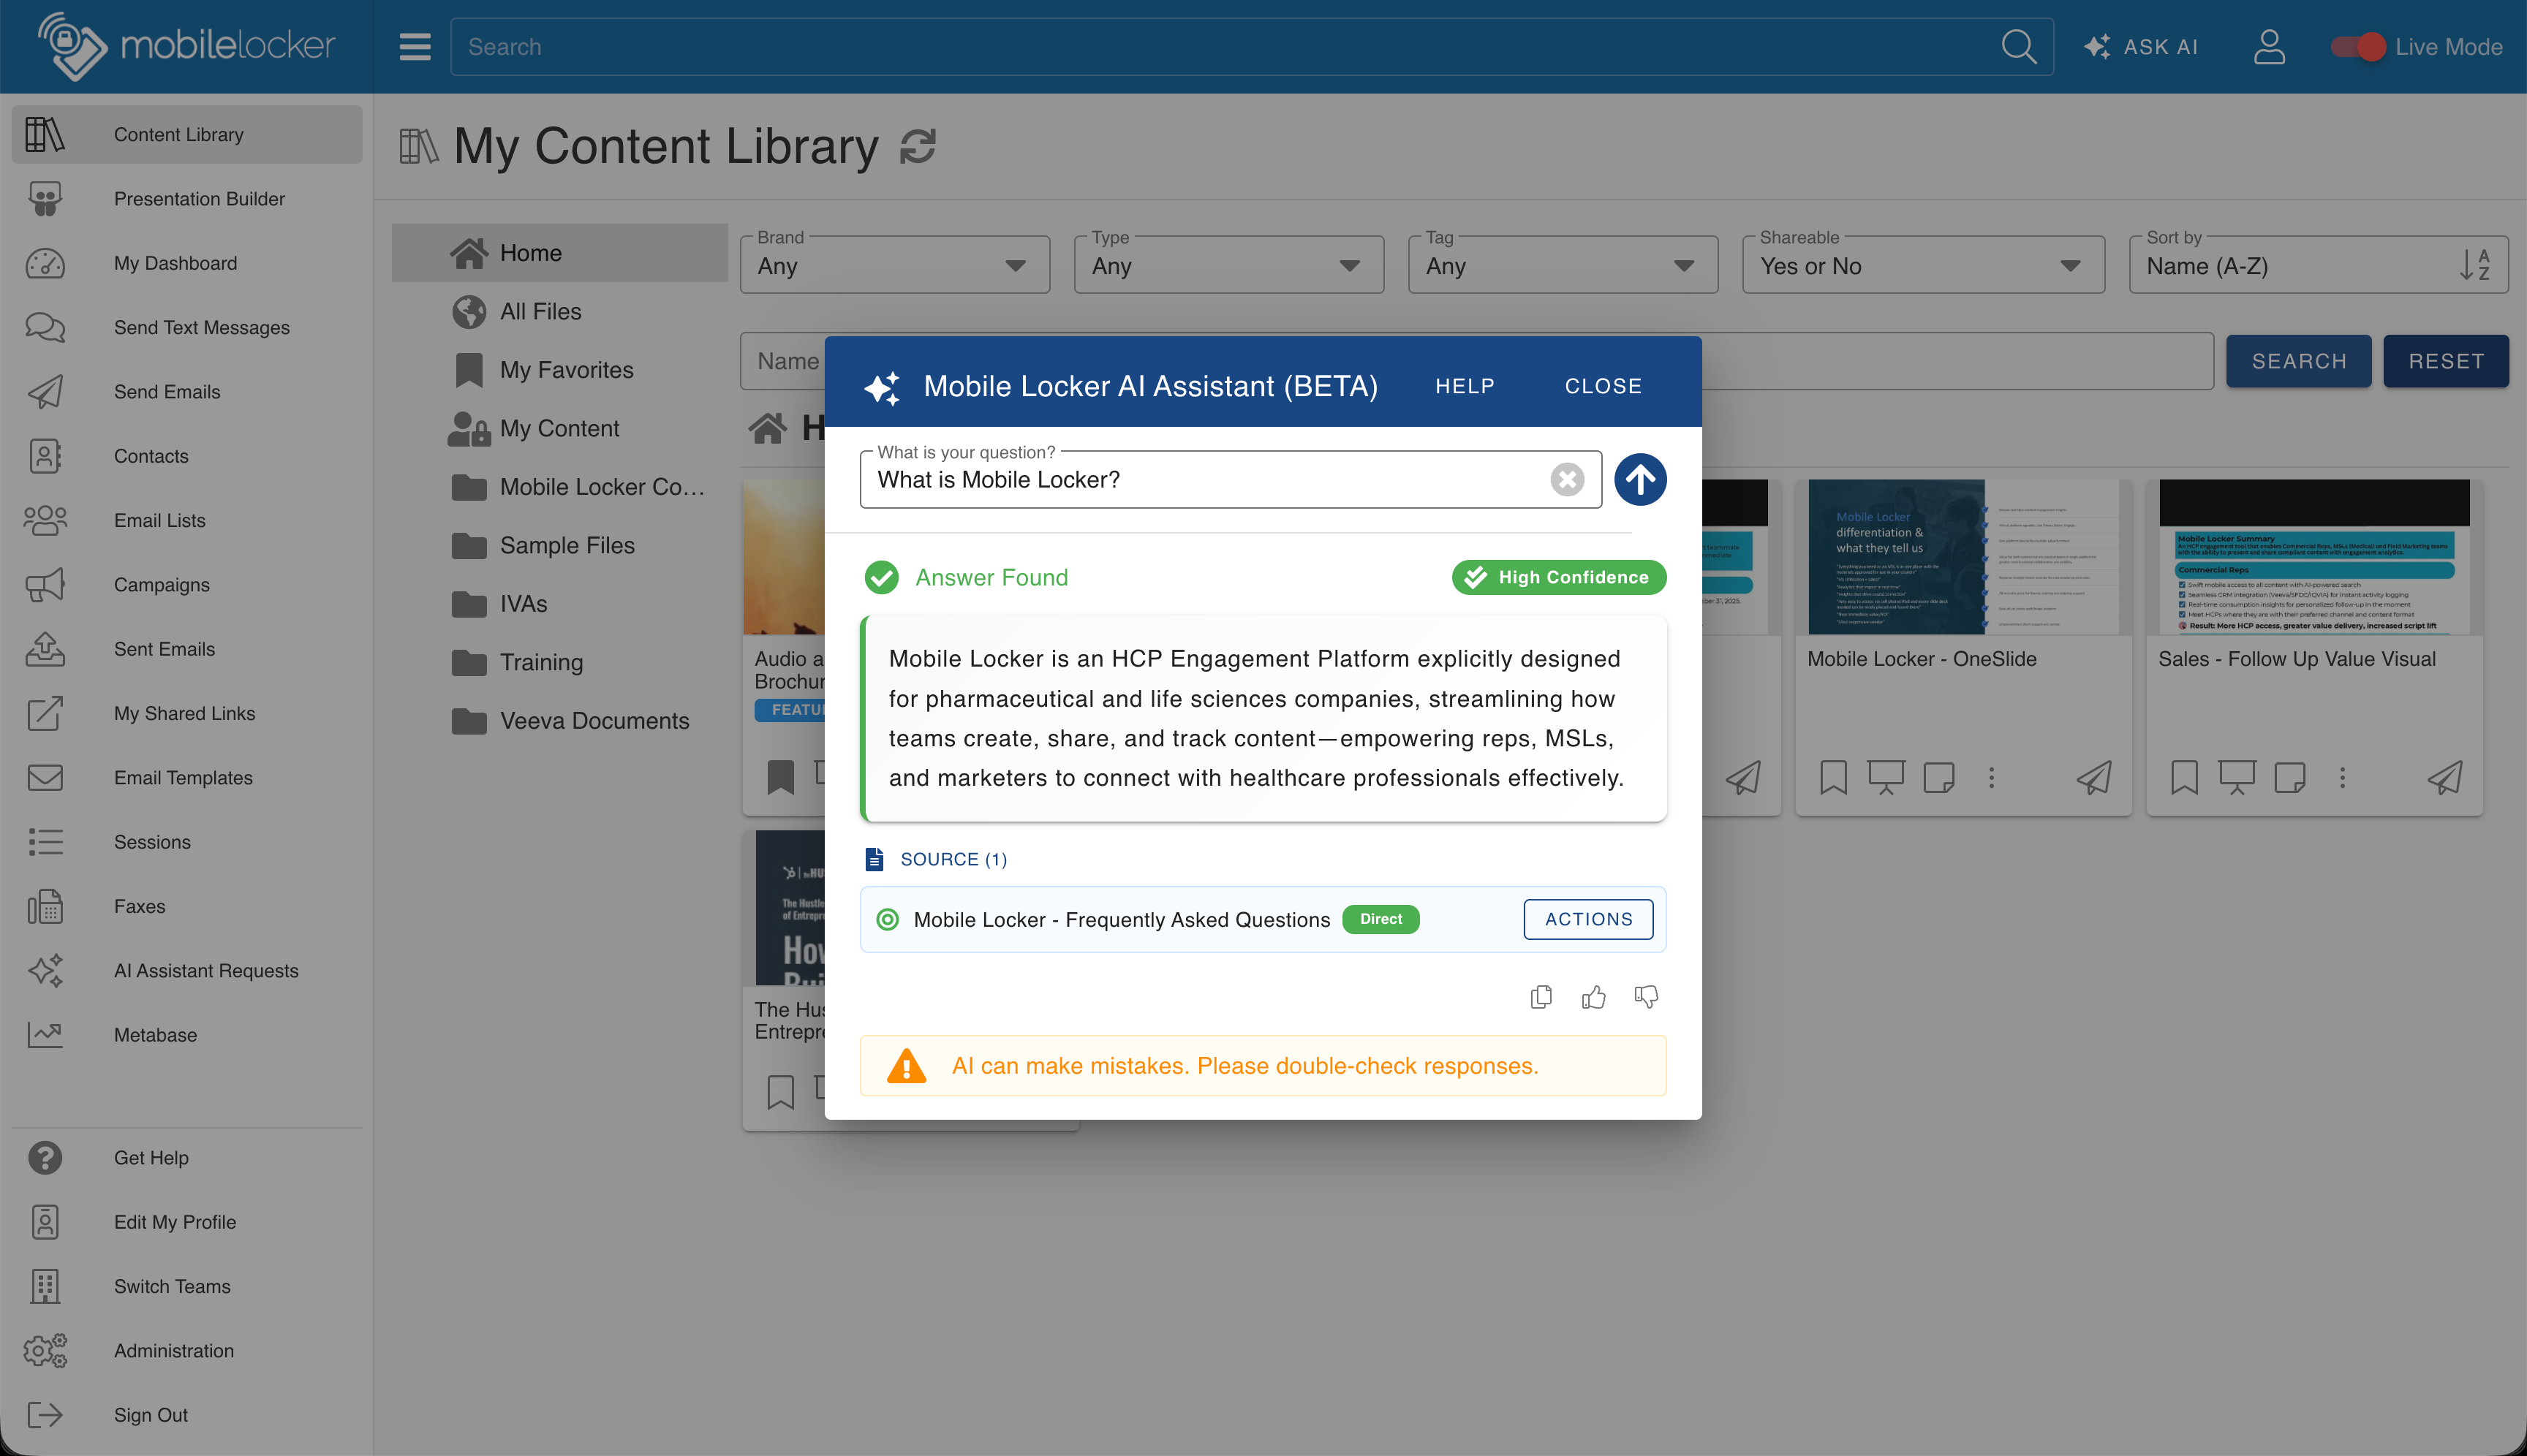The width and height of the screenshot is (2527, 1456).
Task: Expand the Type filter dropdown
Action: (1228, 265)
